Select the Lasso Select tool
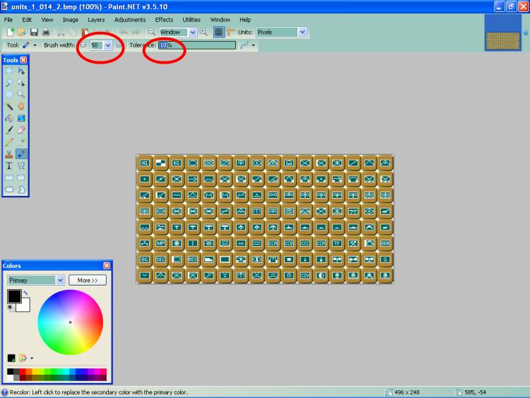Screen dimensions: 530x398 click(x=9, y=83)
